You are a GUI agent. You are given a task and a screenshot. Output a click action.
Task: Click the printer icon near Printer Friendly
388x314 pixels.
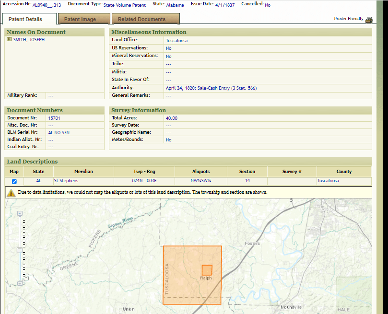[369, 20]
